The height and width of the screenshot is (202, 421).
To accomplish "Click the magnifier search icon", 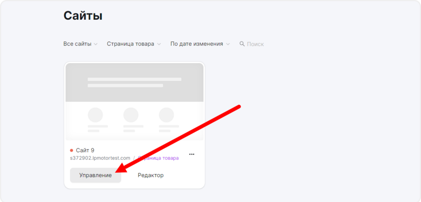I will (242, 44).
